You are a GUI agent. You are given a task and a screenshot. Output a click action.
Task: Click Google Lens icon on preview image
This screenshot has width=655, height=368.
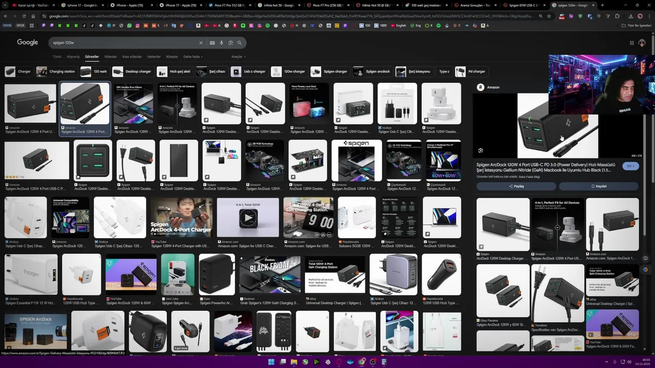tap(481, 151)
